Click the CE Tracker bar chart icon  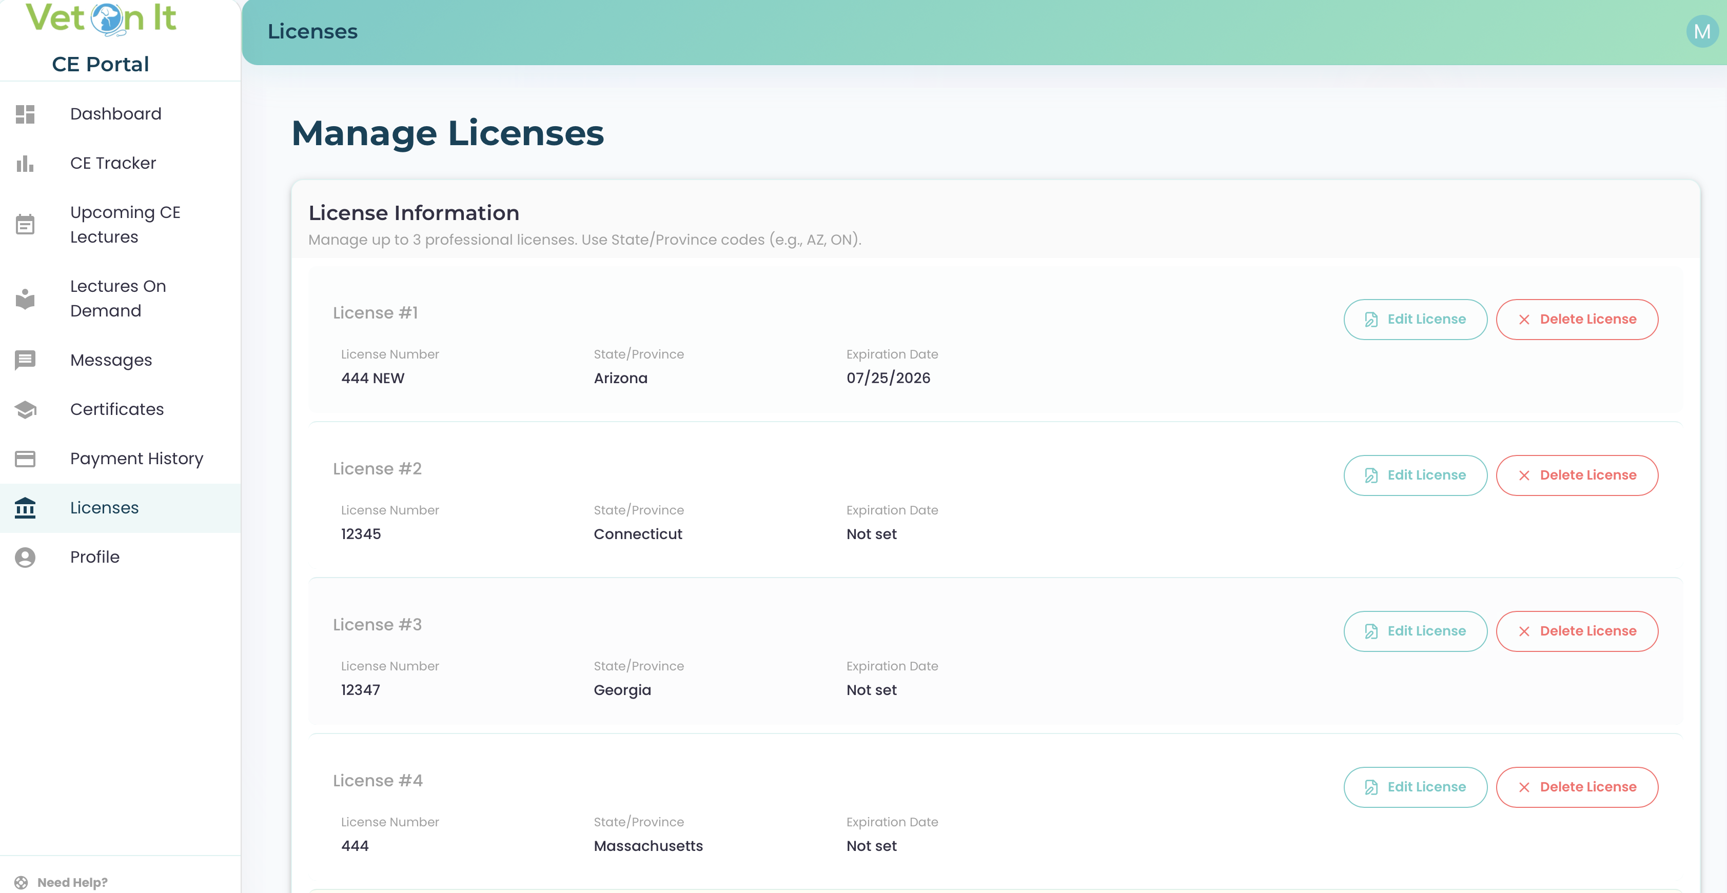point(25,164)
